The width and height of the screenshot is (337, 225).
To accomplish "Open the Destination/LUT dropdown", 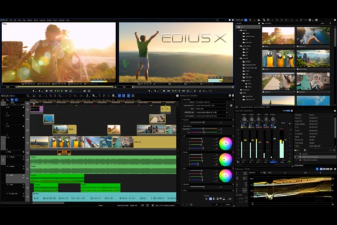I will pos(212,105).
